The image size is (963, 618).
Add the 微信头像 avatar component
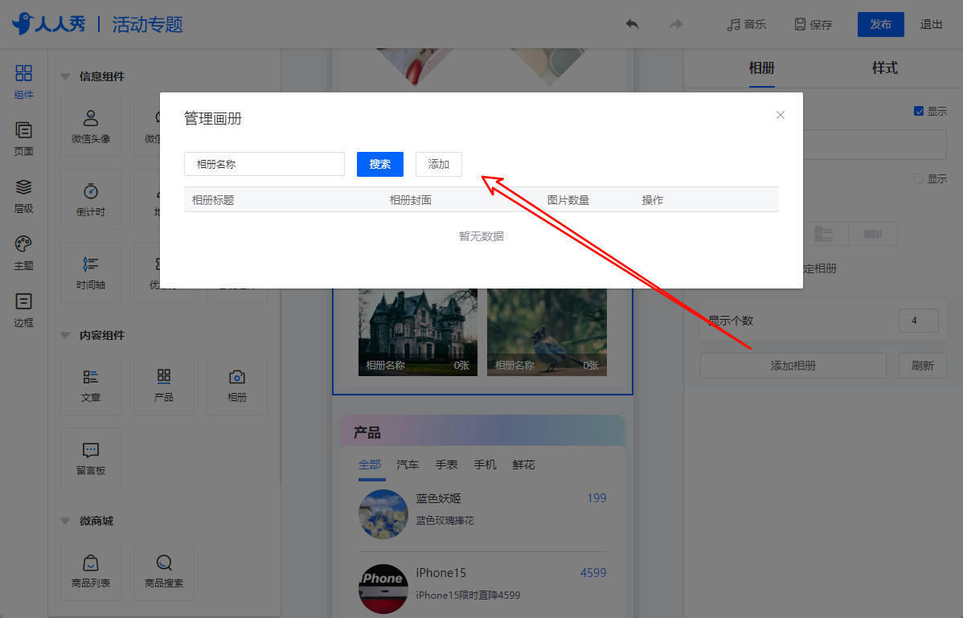[91, 126]
